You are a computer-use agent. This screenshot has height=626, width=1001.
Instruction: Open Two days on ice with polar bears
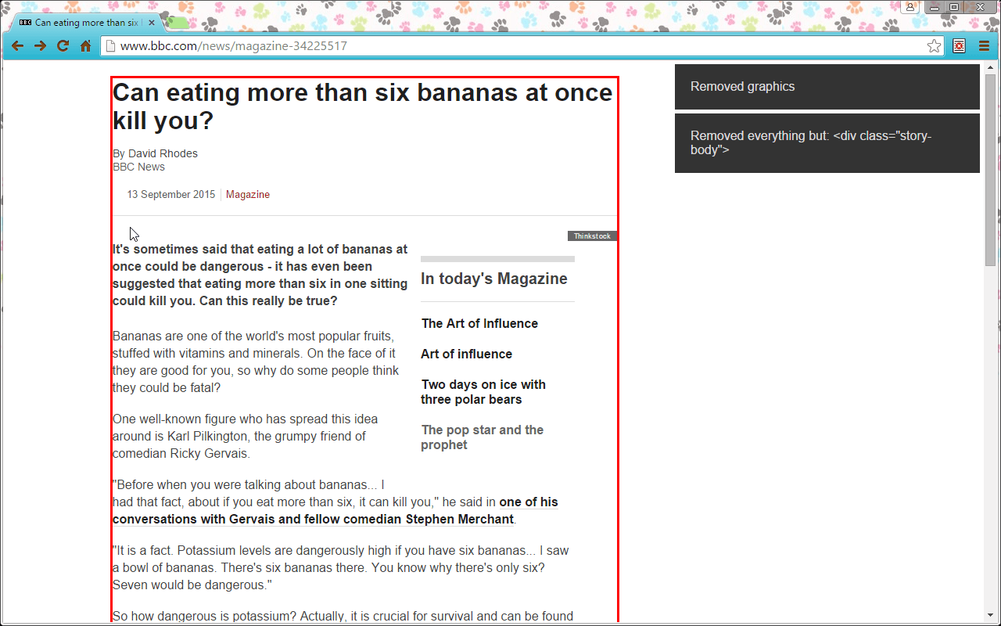tap(483, 392)
